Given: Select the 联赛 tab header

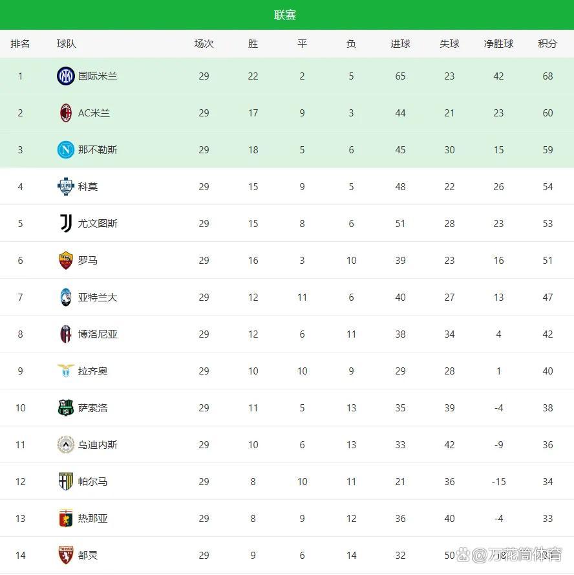Looking at the screenshot, I should click(285, 15).
